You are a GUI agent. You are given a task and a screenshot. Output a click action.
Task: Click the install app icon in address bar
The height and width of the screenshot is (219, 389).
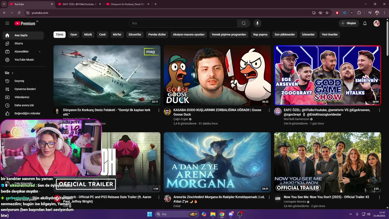point(314,13)
